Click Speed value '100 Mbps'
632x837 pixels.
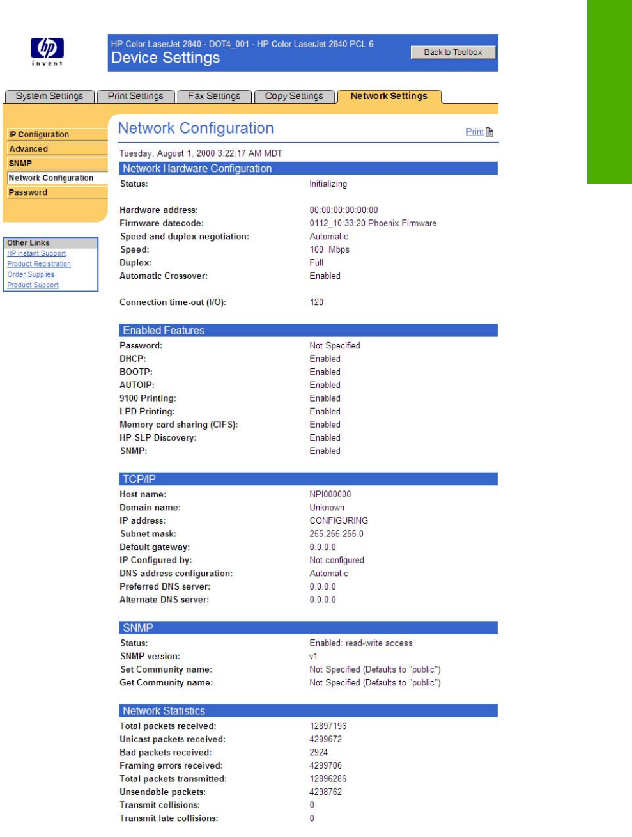(x=329, y=249)
